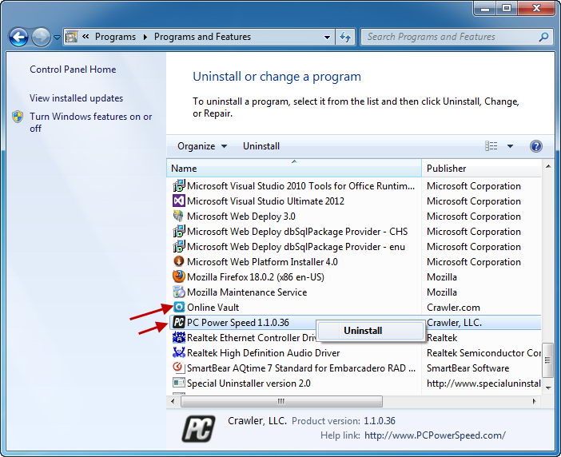The image size is (561, 457).
Task: Select the Online Vault icon
Action: (x=178, y=307)
